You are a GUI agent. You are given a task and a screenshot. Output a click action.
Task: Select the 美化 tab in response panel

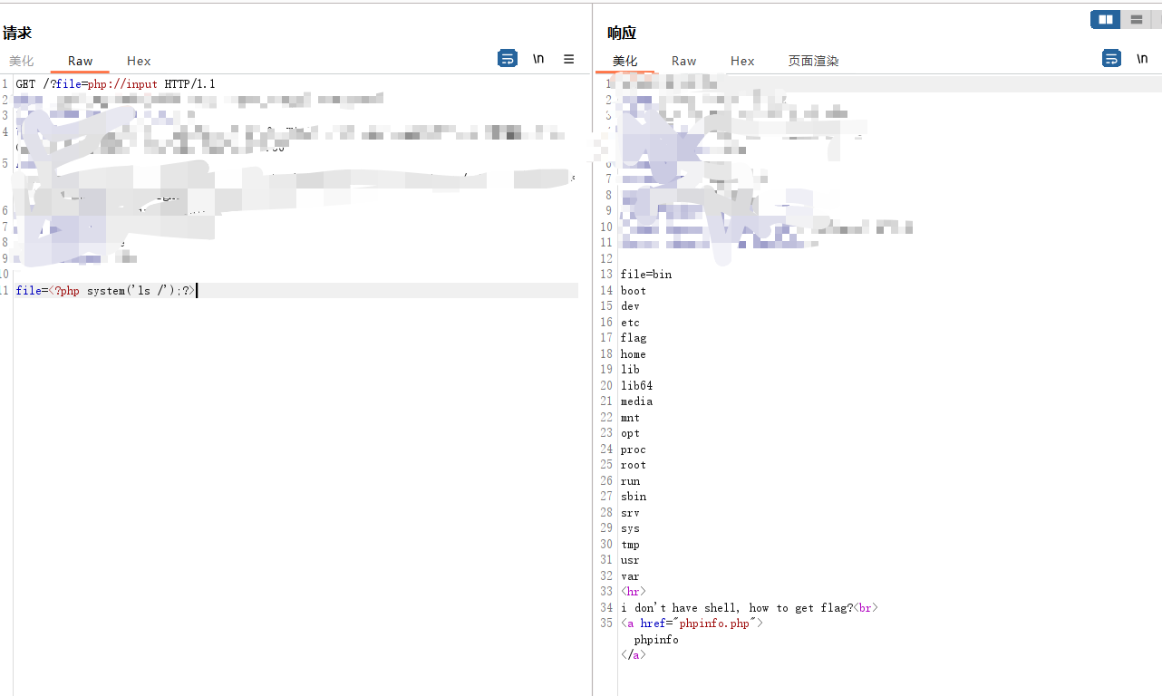(625, 61)
